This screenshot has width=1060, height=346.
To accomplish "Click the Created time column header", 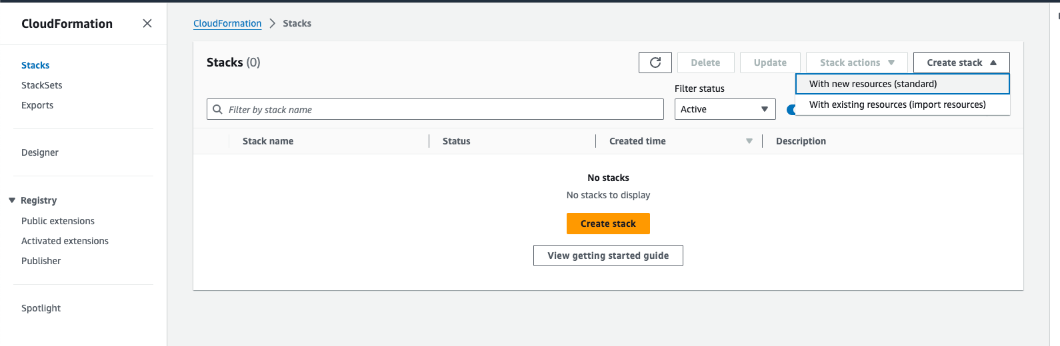I will [x=637, y=141].
